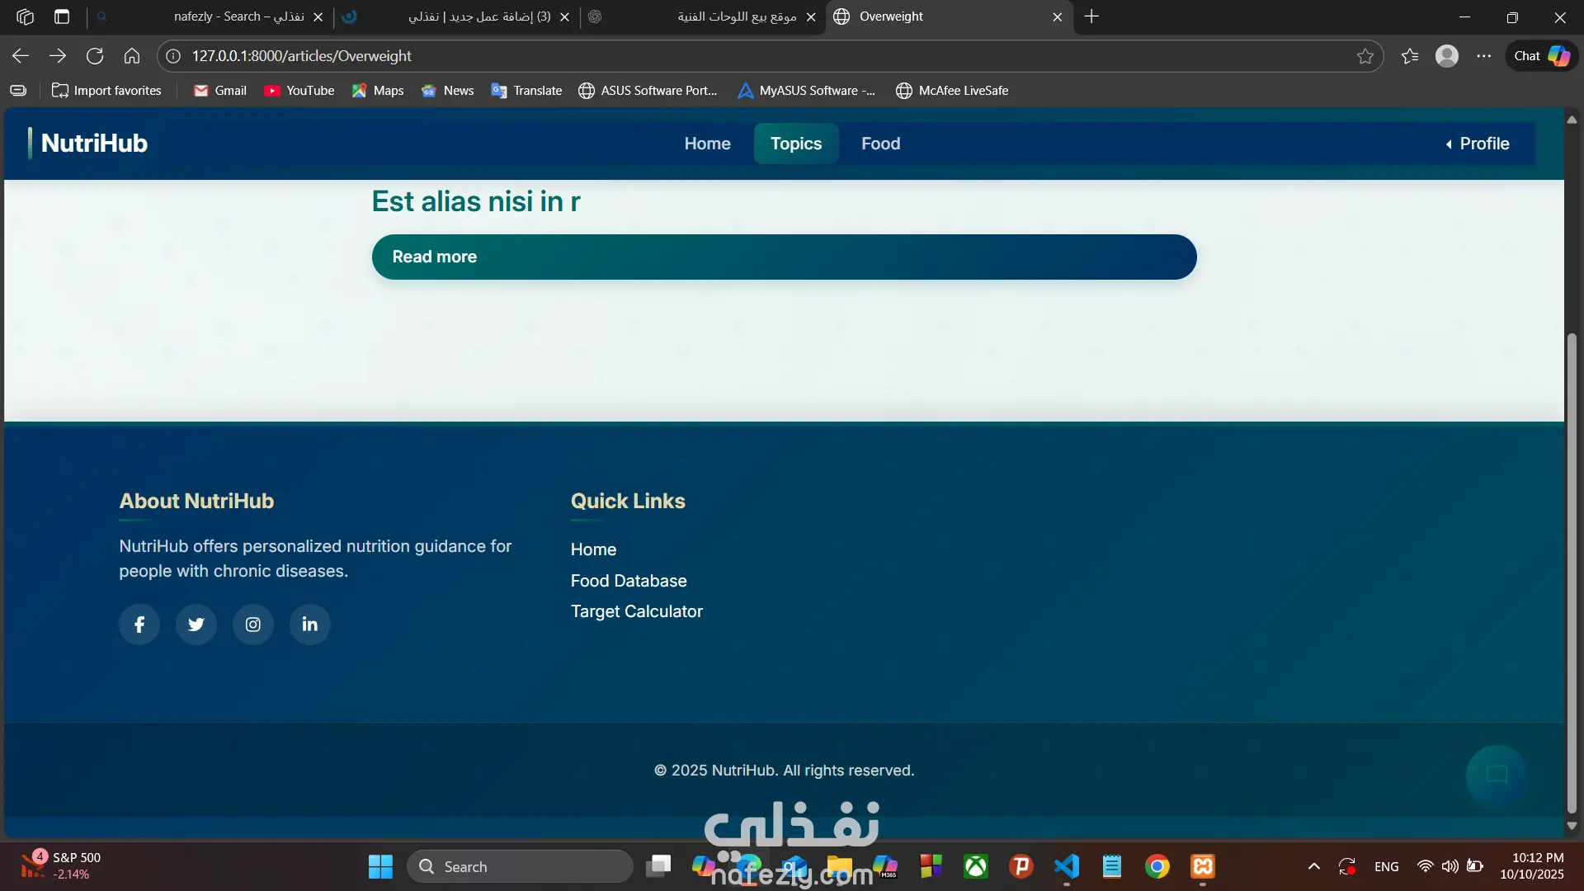Open the Twitter social icon in footer
This screenshot has width=1584, height=891.
coord(196,625)
